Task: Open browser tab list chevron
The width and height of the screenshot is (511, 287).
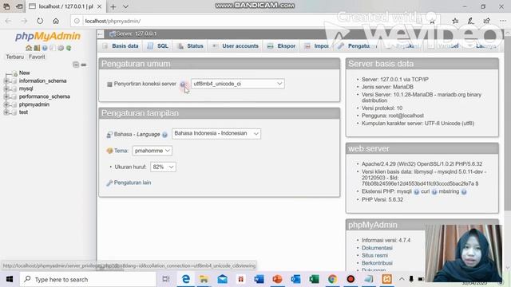Action: (125, 6)
